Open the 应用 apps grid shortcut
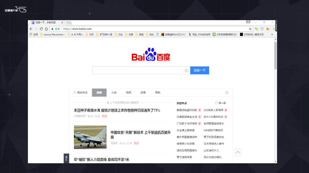Screen dimensions: 309x173 [34, 35]
